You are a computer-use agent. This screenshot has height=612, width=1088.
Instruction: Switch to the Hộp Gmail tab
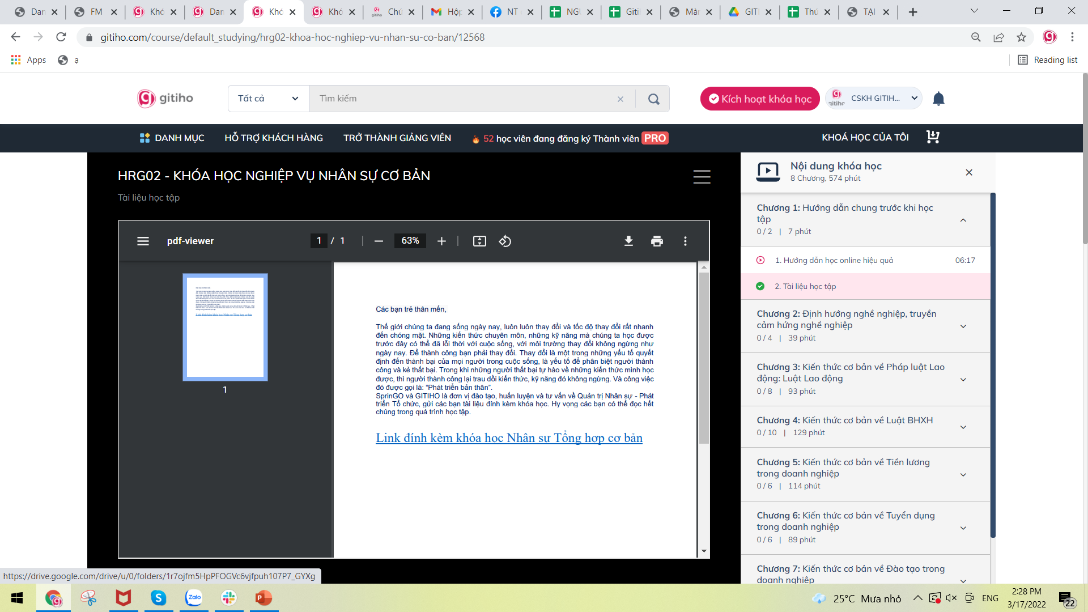pos(452,12)
